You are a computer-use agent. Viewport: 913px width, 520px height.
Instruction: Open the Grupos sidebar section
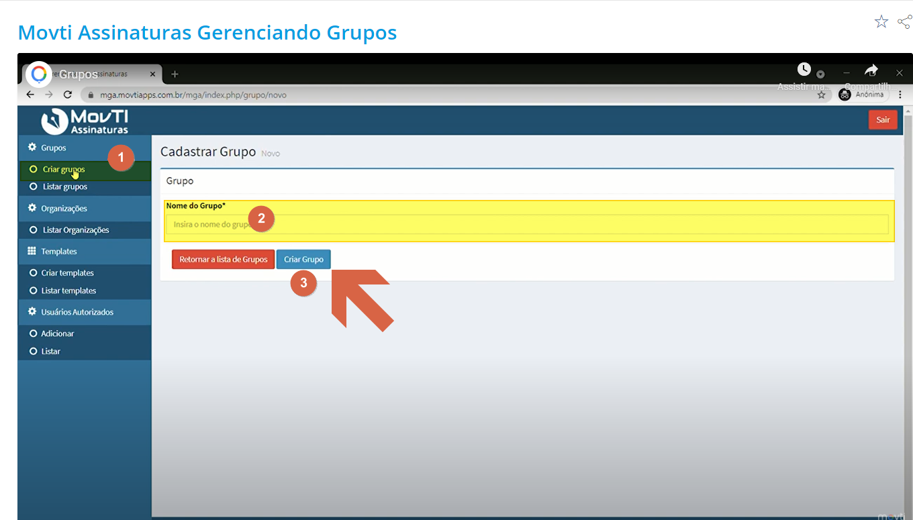[x=85, y=148]
